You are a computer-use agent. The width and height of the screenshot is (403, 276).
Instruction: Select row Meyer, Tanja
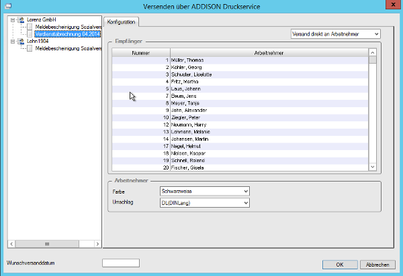point(240,103)
